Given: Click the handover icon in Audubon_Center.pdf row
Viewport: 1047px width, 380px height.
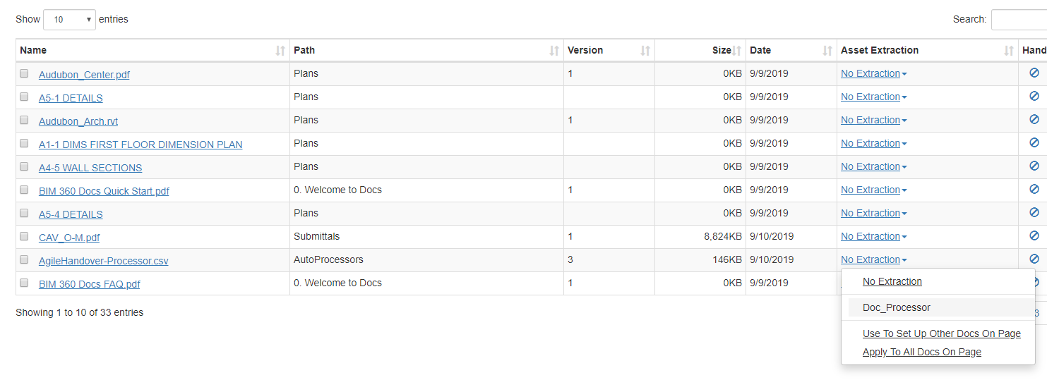Looking at the screenshot, I should 1034,73.
